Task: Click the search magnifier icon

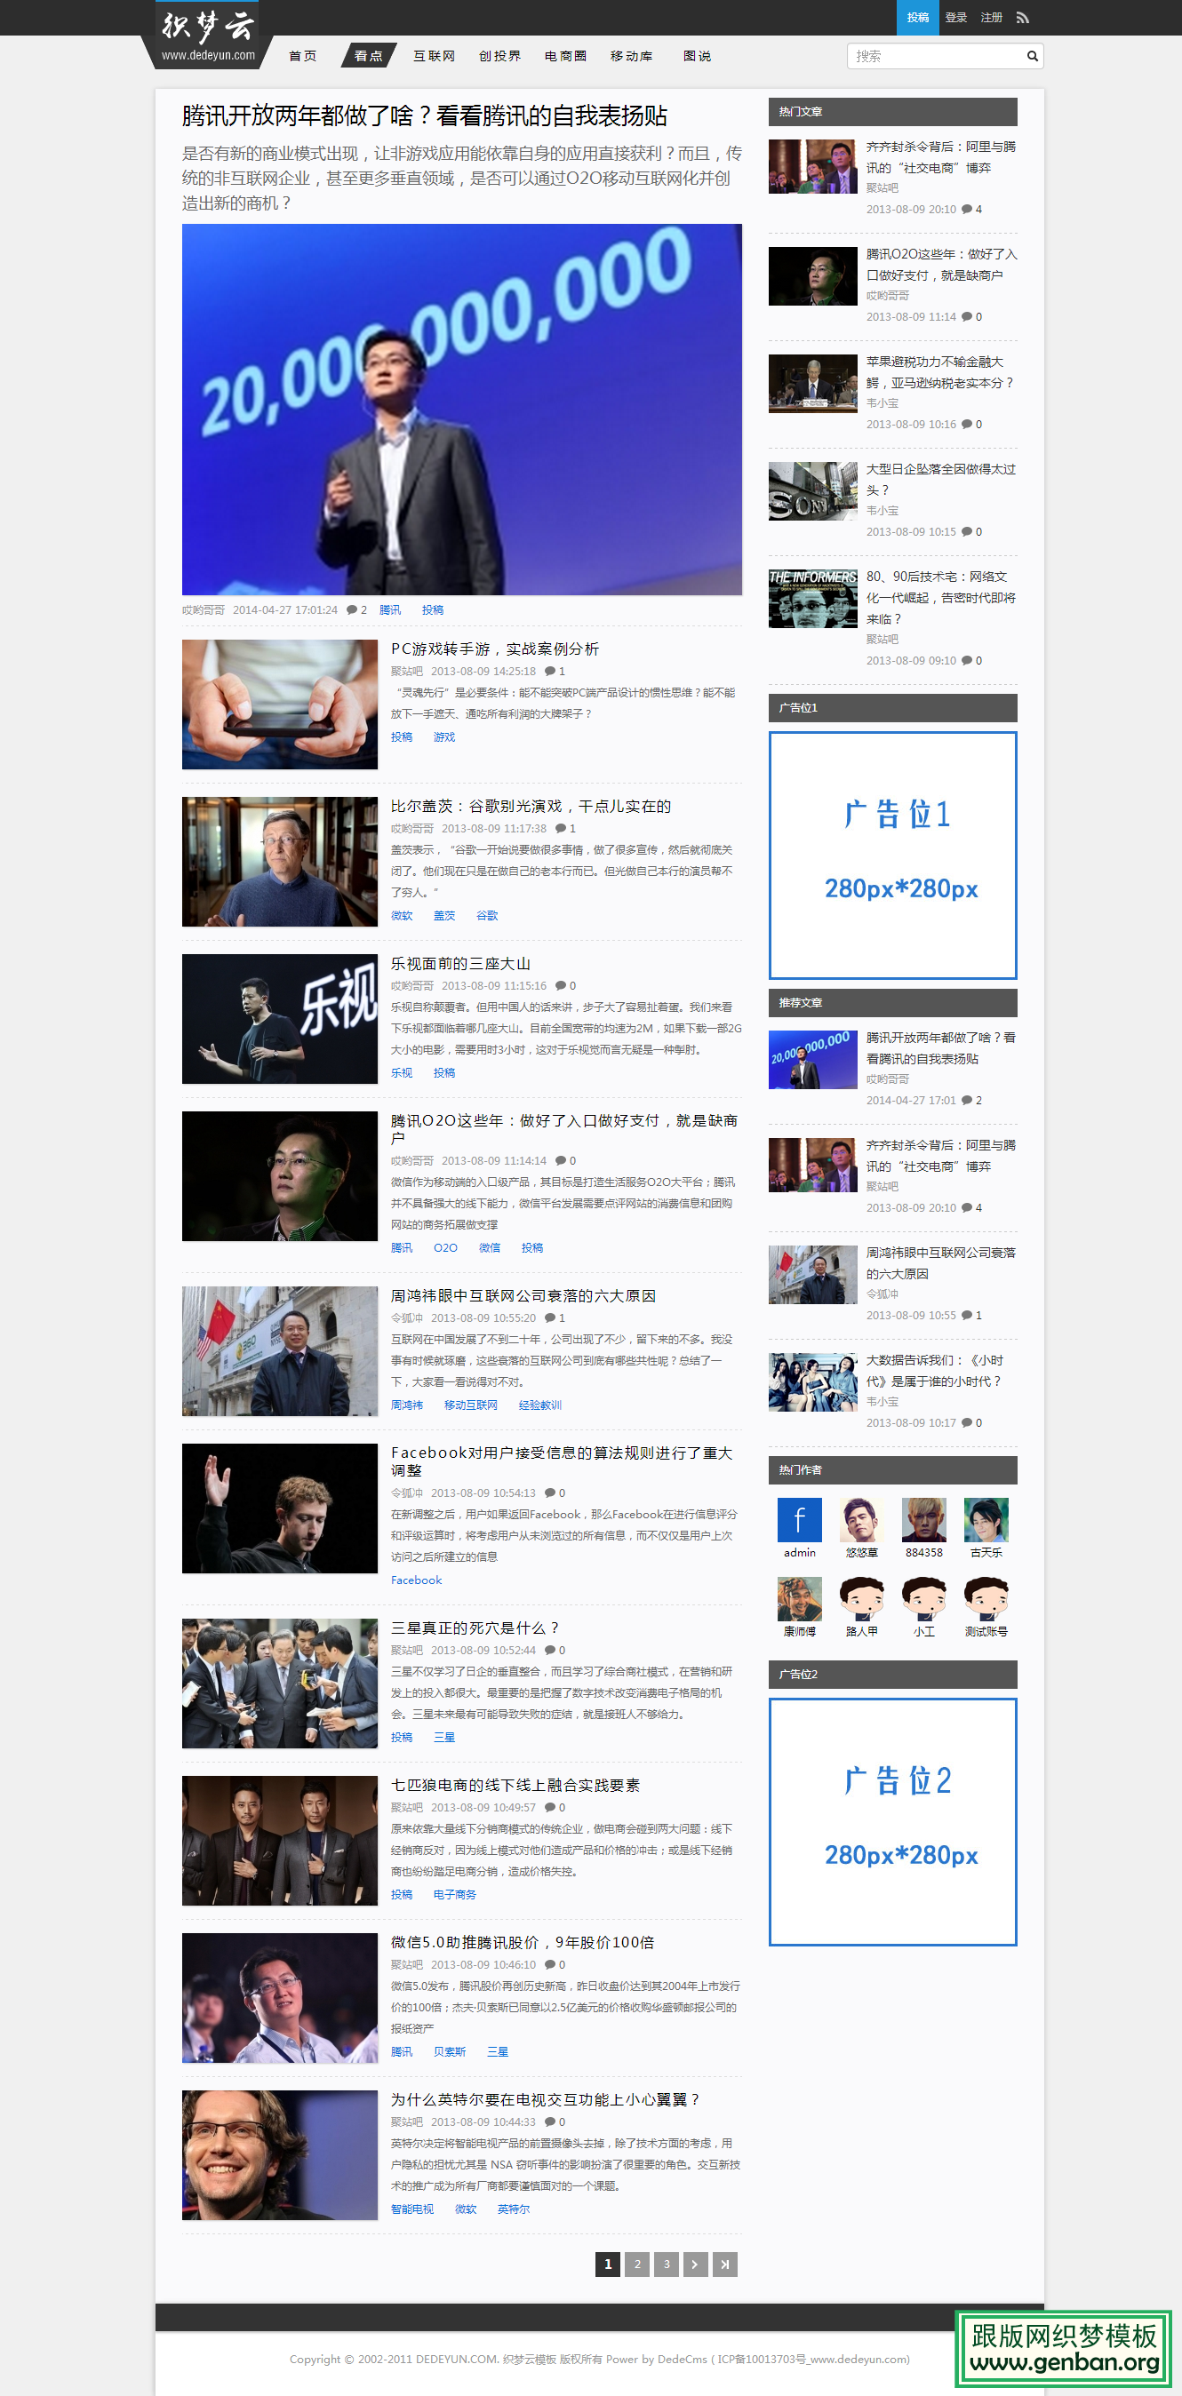Action: point(1031,57)
